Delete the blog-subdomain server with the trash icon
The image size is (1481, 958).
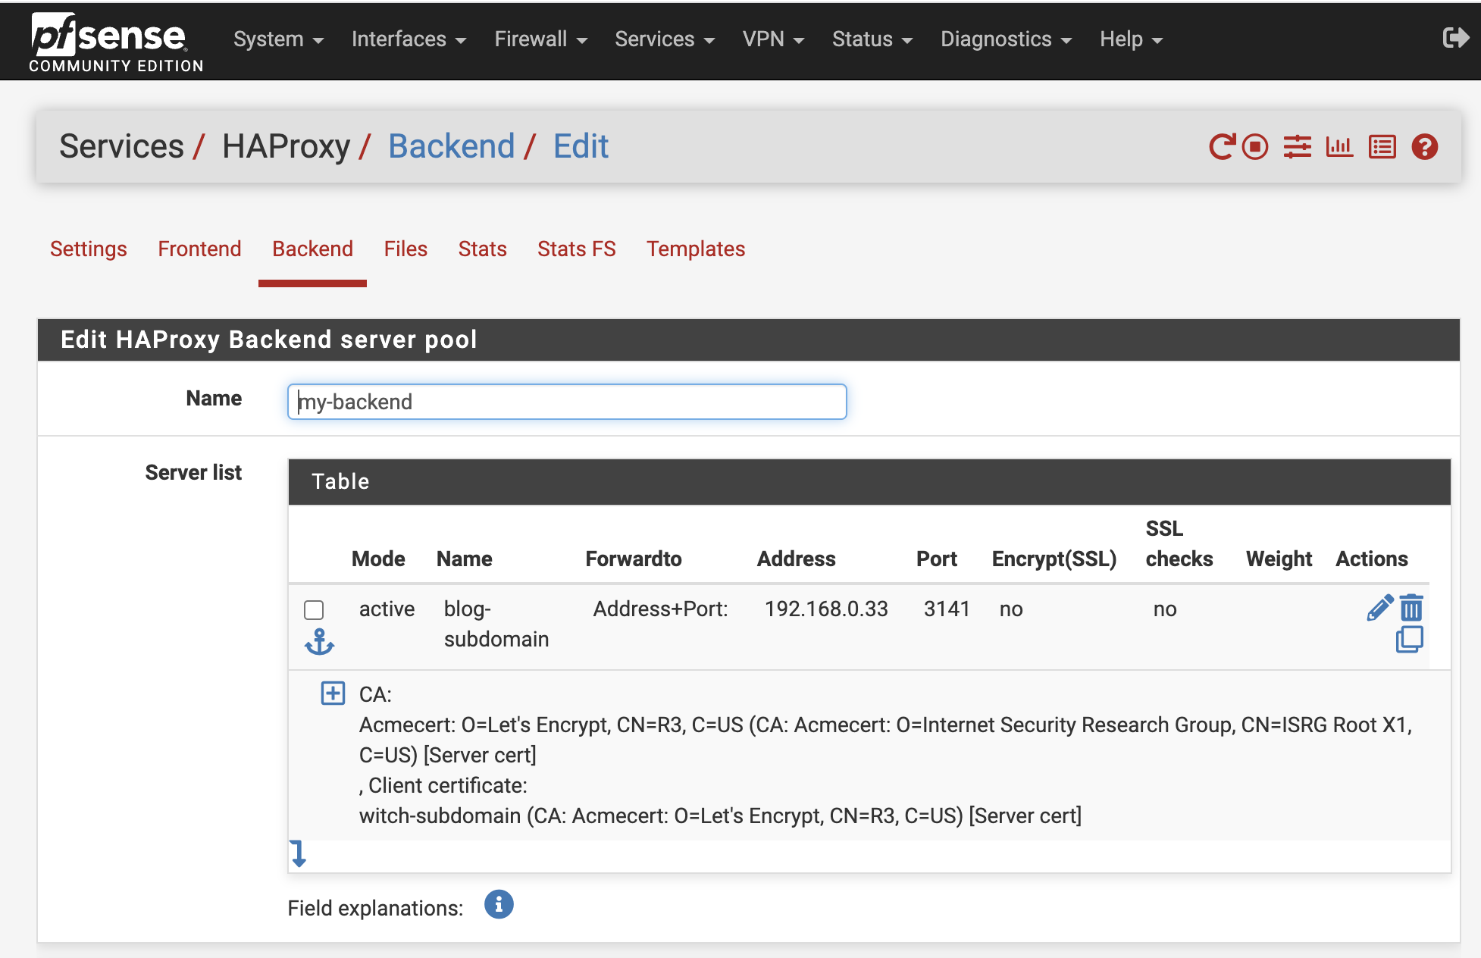(1411, 608)
